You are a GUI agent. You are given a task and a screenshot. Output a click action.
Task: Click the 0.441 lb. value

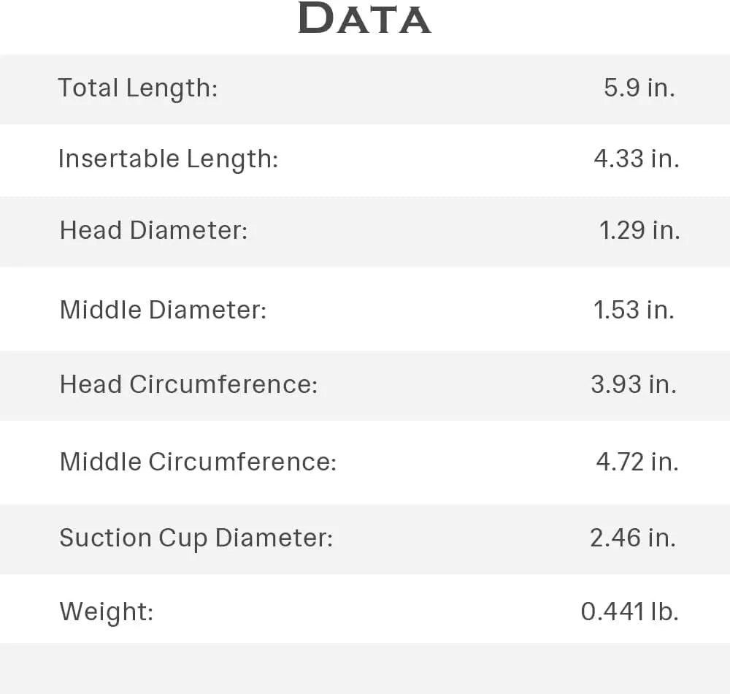(x=629, y=611)
